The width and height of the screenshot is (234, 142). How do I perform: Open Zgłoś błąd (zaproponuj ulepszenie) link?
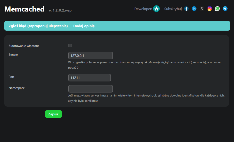coord(38,26)
